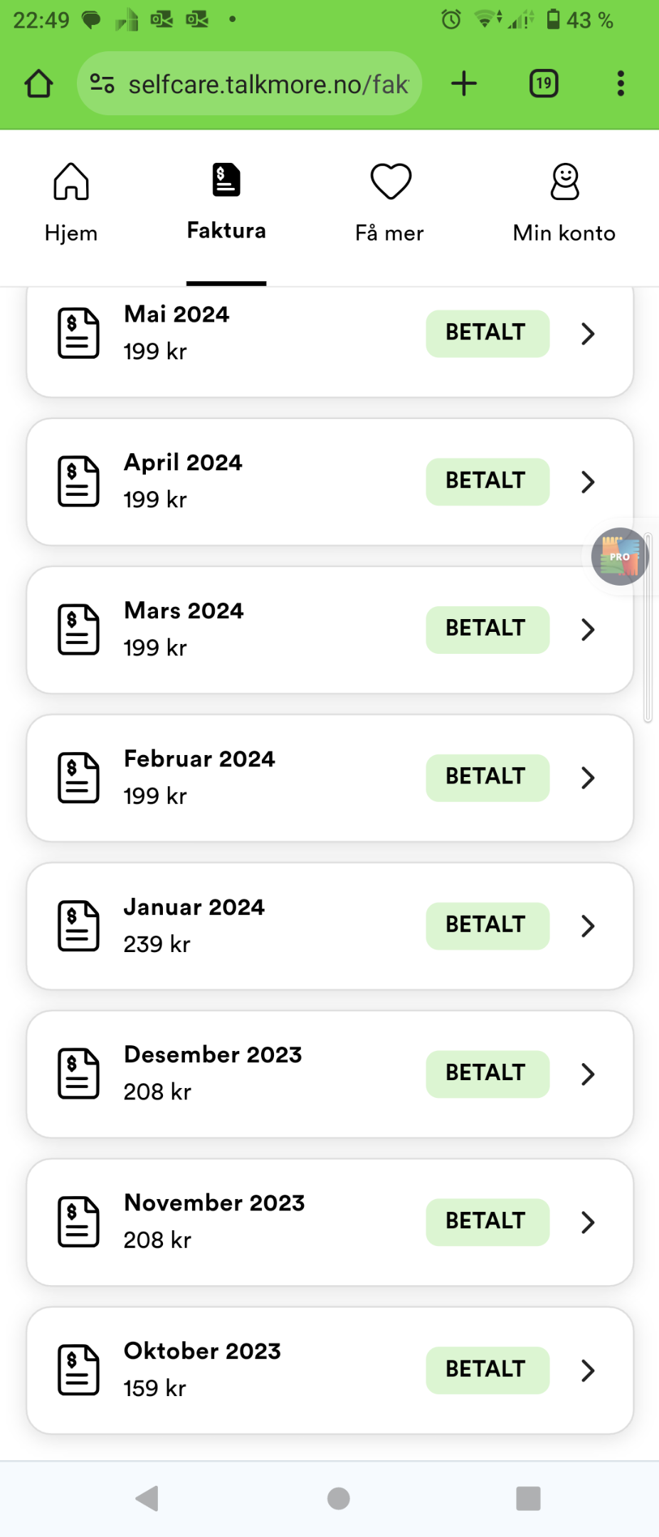Switch to the Få mer tab
This screenshot has width=659, height=1537.
[x=389, y=203]
